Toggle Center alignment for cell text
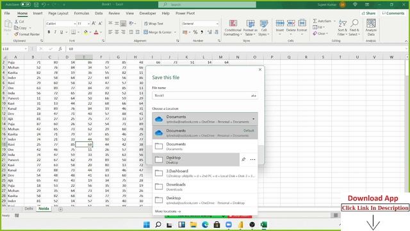This screenshot has width=410, height=231. coord(117,32)
